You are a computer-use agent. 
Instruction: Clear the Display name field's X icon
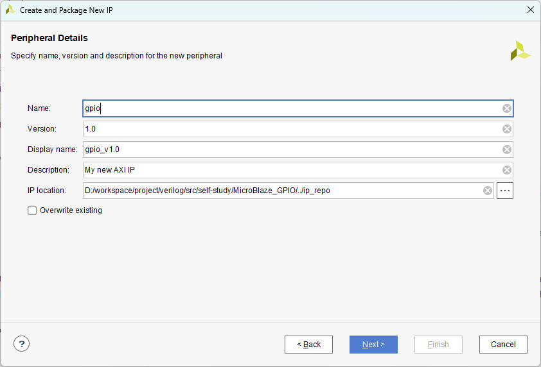pyautogui.click(x=507, y=149)
